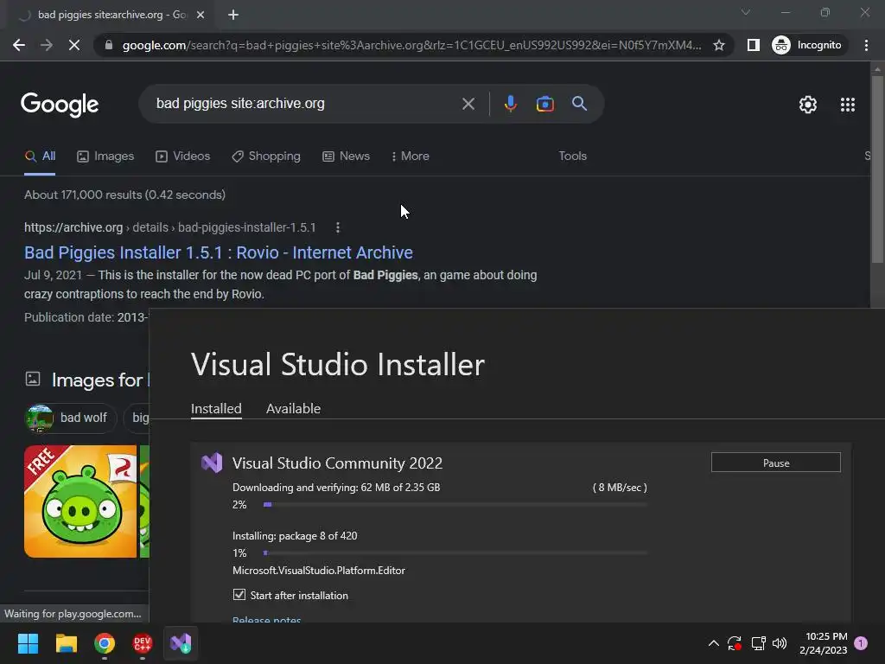Open the Windows Start menu

[x=28, y=643]
